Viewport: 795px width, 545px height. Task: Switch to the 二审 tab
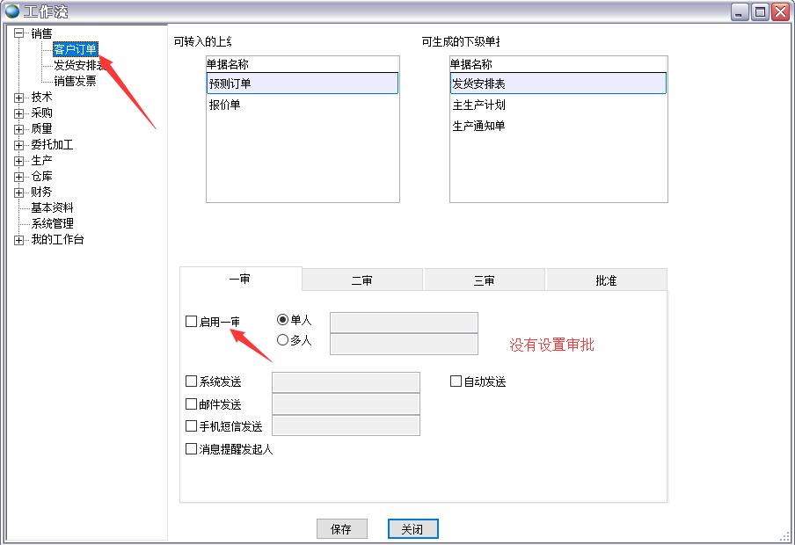pos(361,280)
